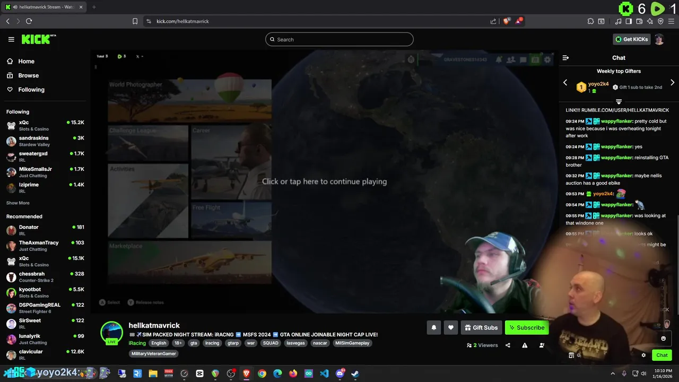679x382 pixels.
Task: Open DSPGamingREAL channel
Action: (x=45, y=308)
